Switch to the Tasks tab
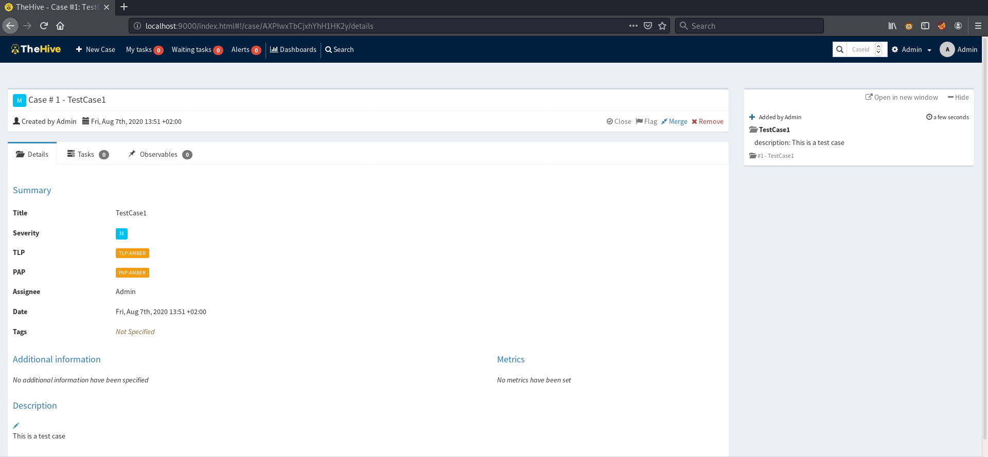 (x=86, y=154)
